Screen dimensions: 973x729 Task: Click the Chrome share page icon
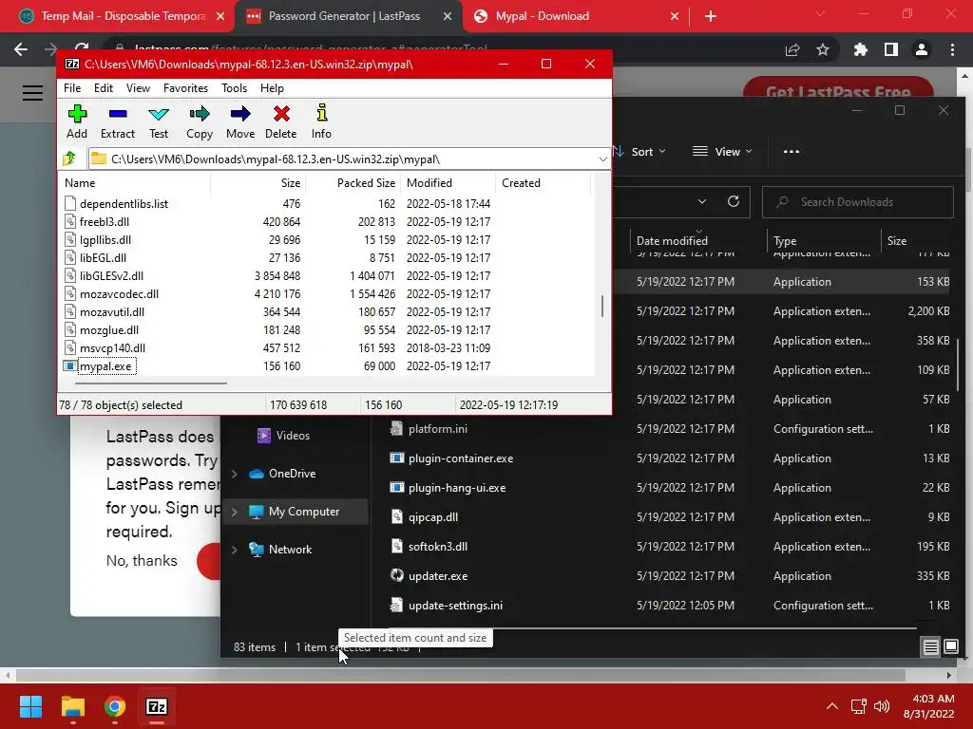792,49
